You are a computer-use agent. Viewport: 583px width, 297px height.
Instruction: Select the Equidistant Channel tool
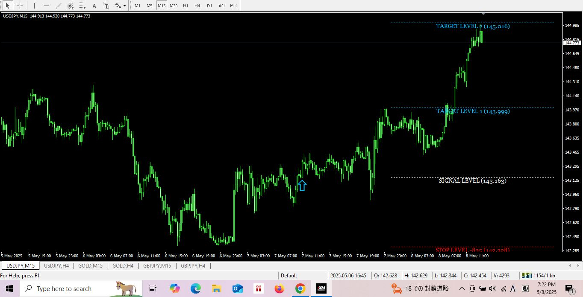point(71,6)
